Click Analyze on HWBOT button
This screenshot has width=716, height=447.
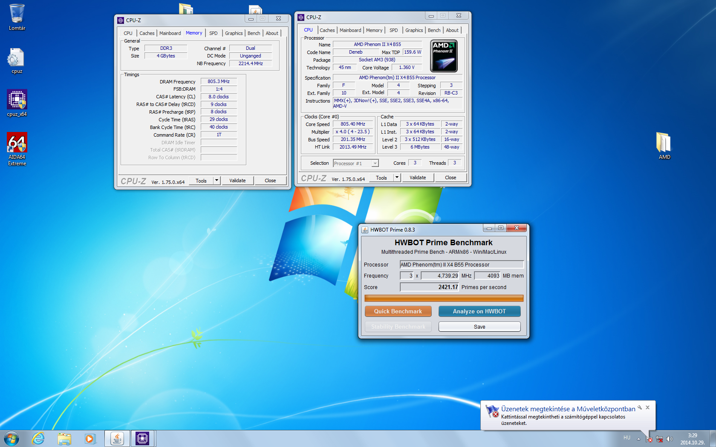479,311
